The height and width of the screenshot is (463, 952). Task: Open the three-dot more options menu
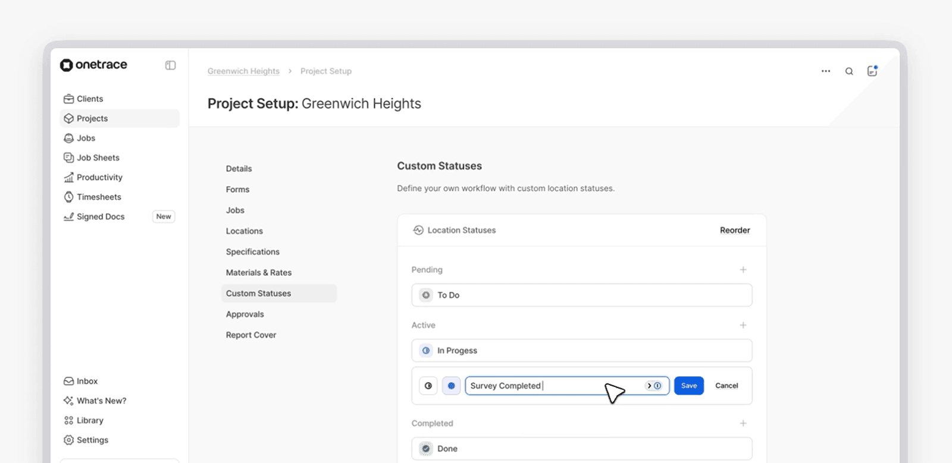point(826,71)
